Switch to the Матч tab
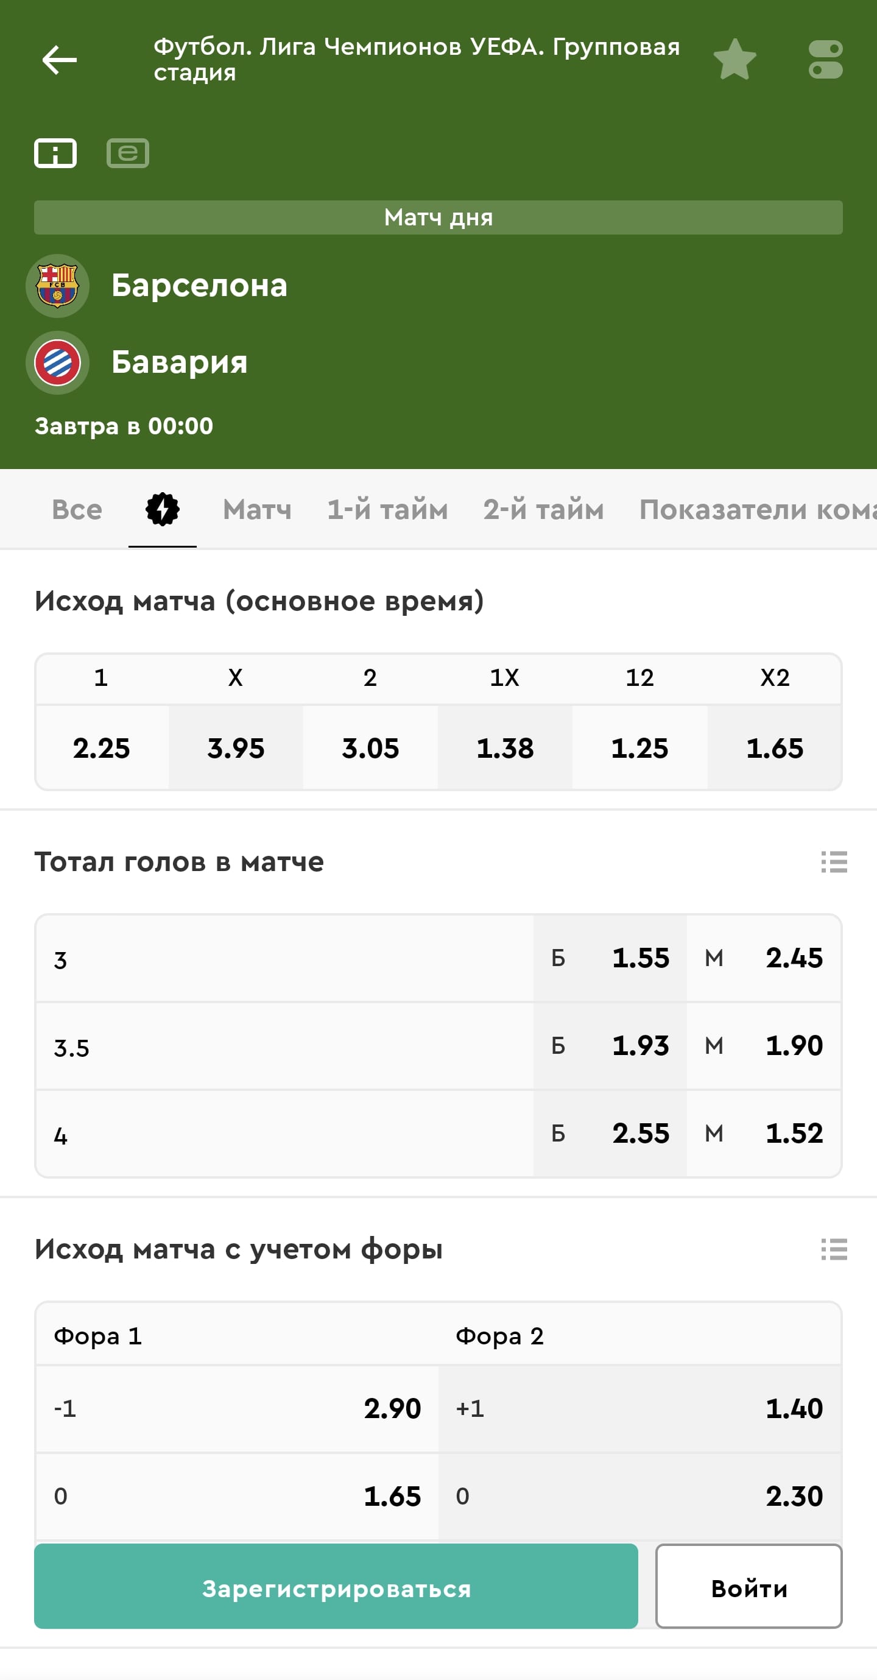 coord(257,509)
